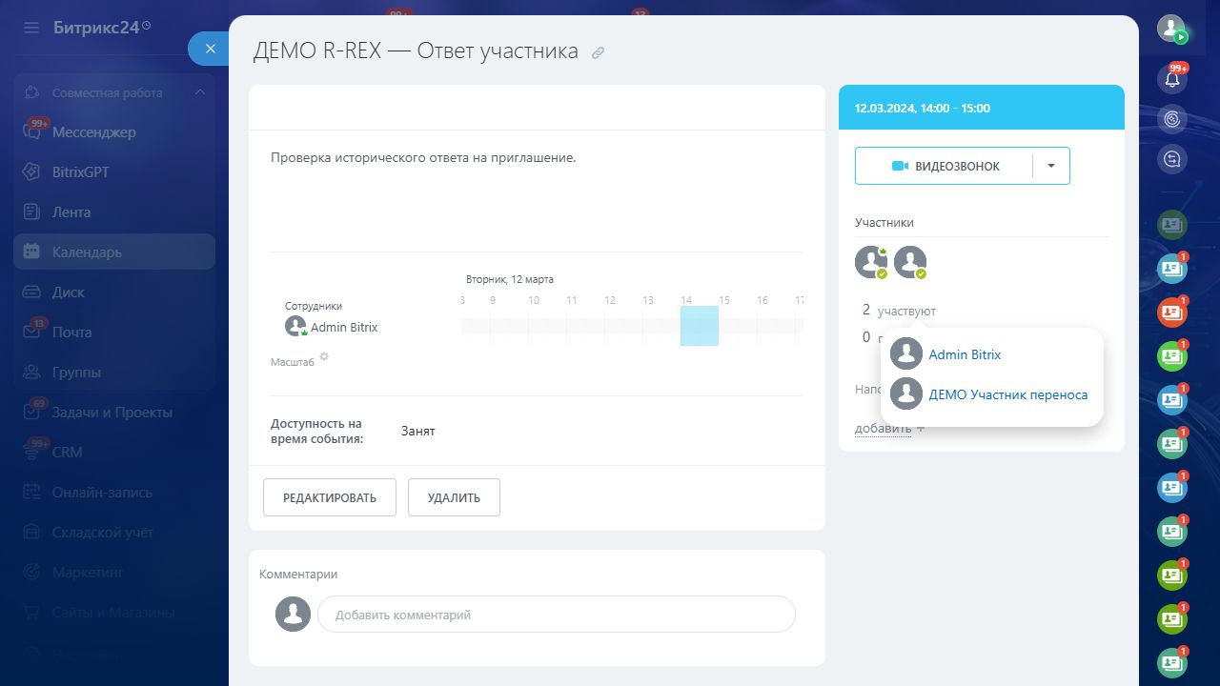Select Календарь in left sidebar
The width and height of the screenshot is (1220, 686).
coord(114,252)
